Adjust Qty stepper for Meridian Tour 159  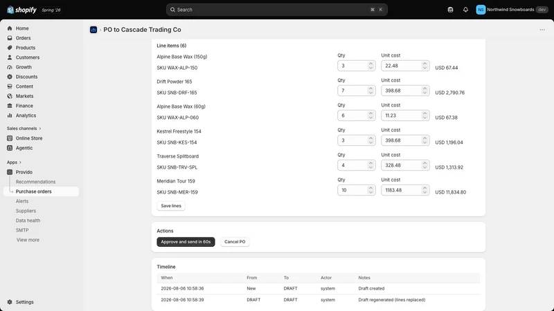[370, 190]
